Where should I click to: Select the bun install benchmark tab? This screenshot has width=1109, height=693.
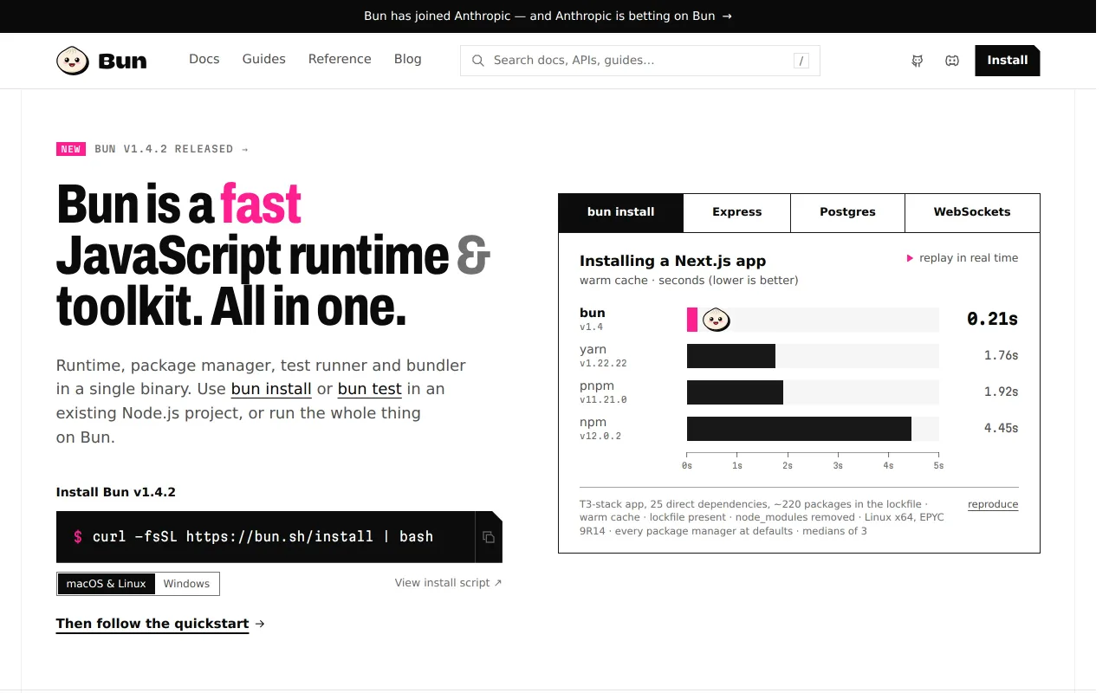pyautogui.click(x=621, y=212)
